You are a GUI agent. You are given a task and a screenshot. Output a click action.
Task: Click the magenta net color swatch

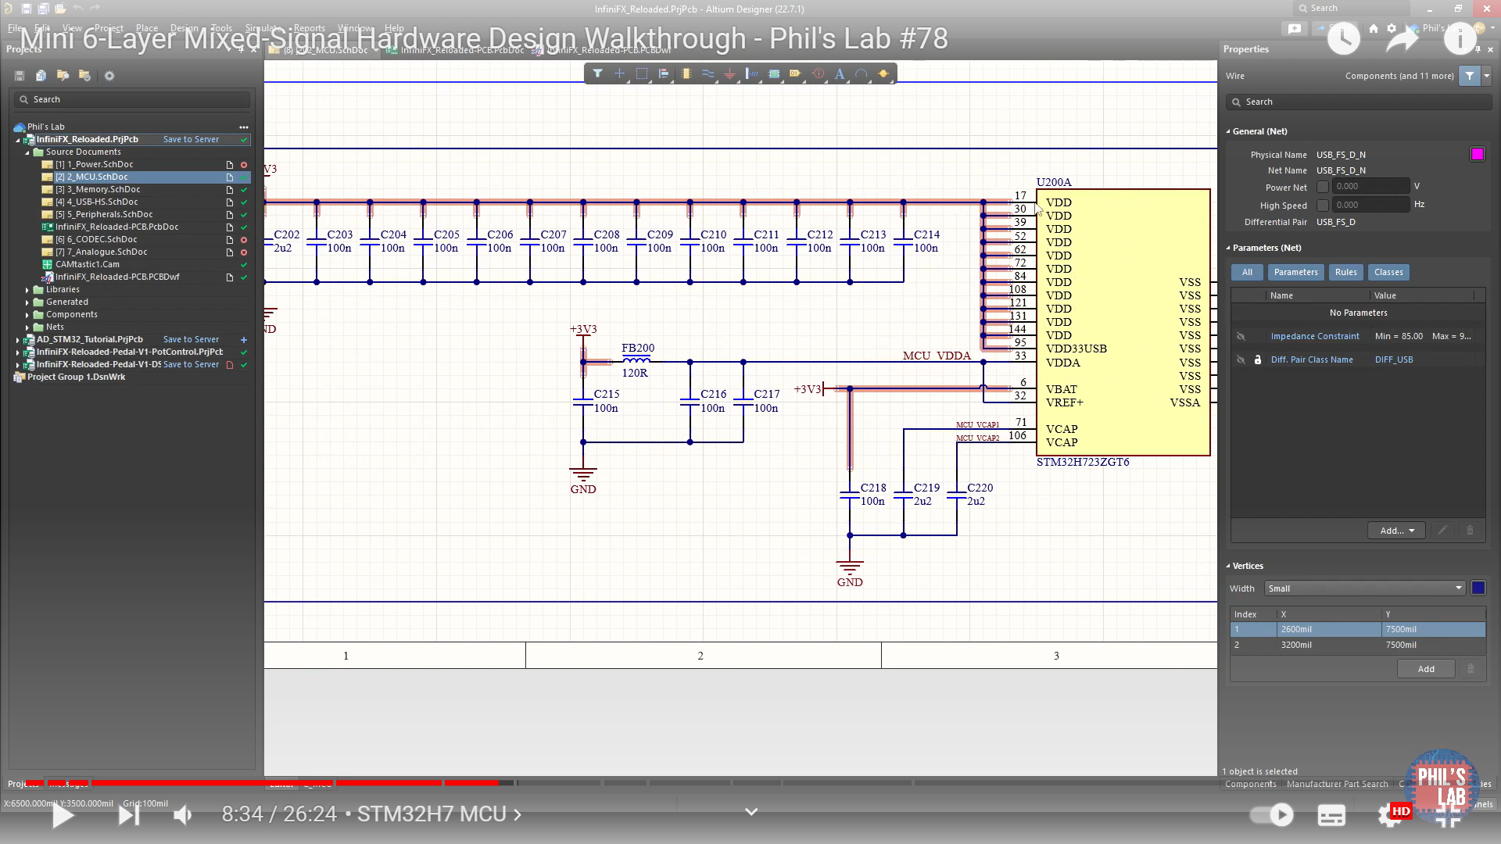pyautogui.click(x=1477, y=154)
